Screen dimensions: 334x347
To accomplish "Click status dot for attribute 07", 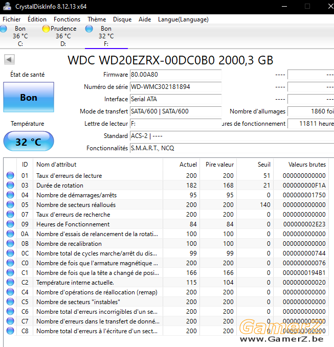I will coord(10,214).
